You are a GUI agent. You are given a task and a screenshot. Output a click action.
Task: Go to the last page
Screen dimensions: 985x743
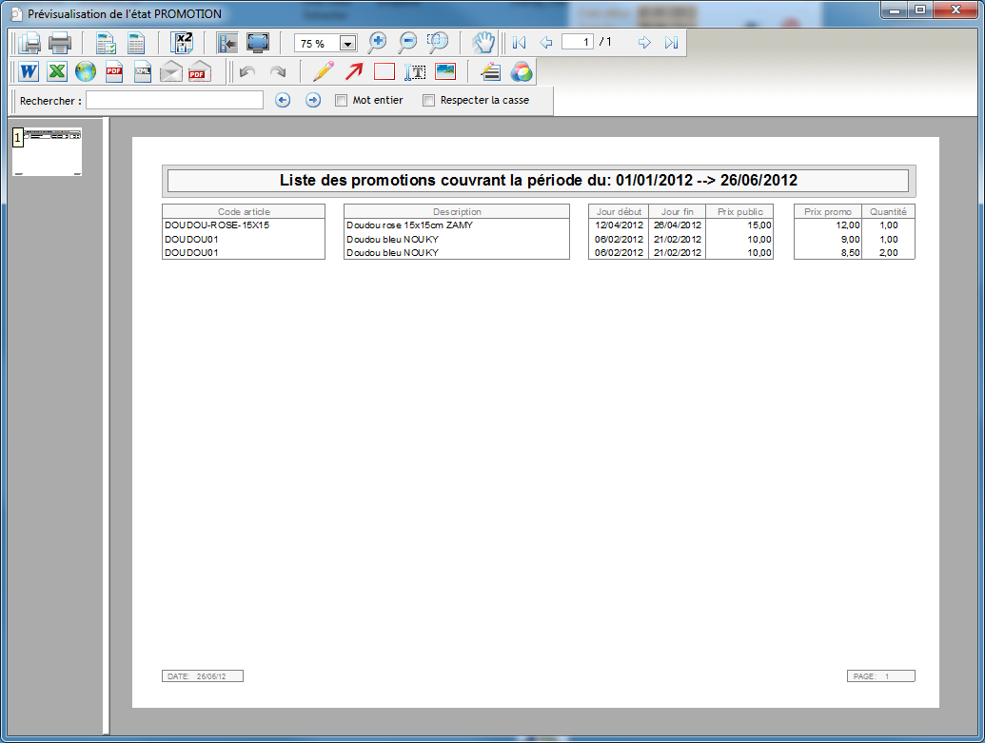671,43
